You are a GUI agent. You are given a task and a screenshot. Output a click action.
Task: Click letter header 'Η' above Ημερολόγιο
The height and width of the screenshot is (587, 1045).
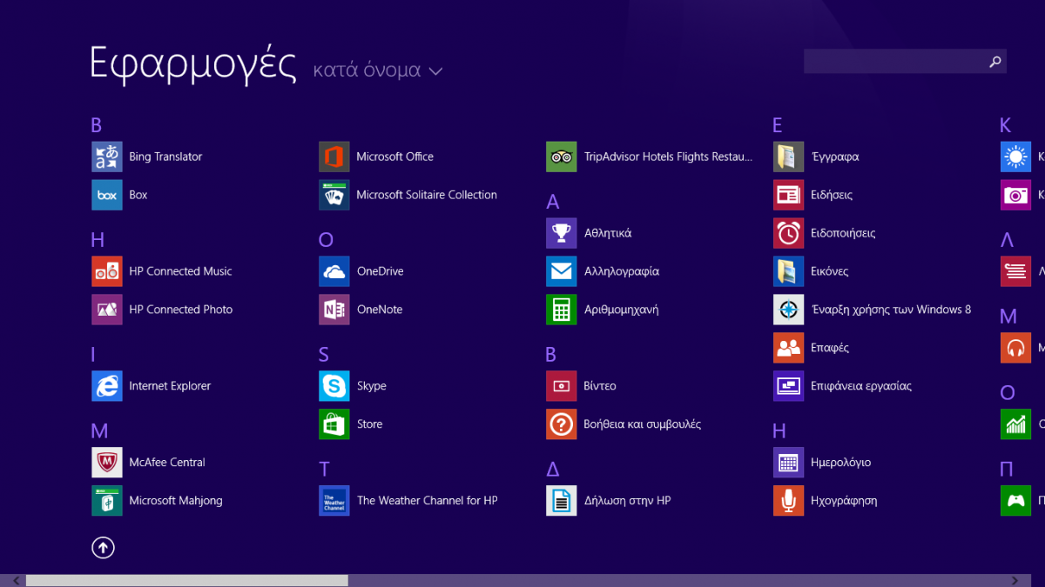779,431
